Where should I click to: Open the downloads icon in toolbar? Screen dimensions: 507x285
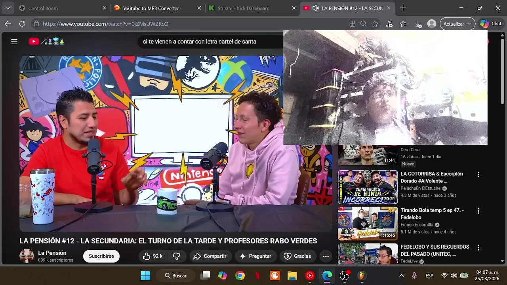(418, 24)
